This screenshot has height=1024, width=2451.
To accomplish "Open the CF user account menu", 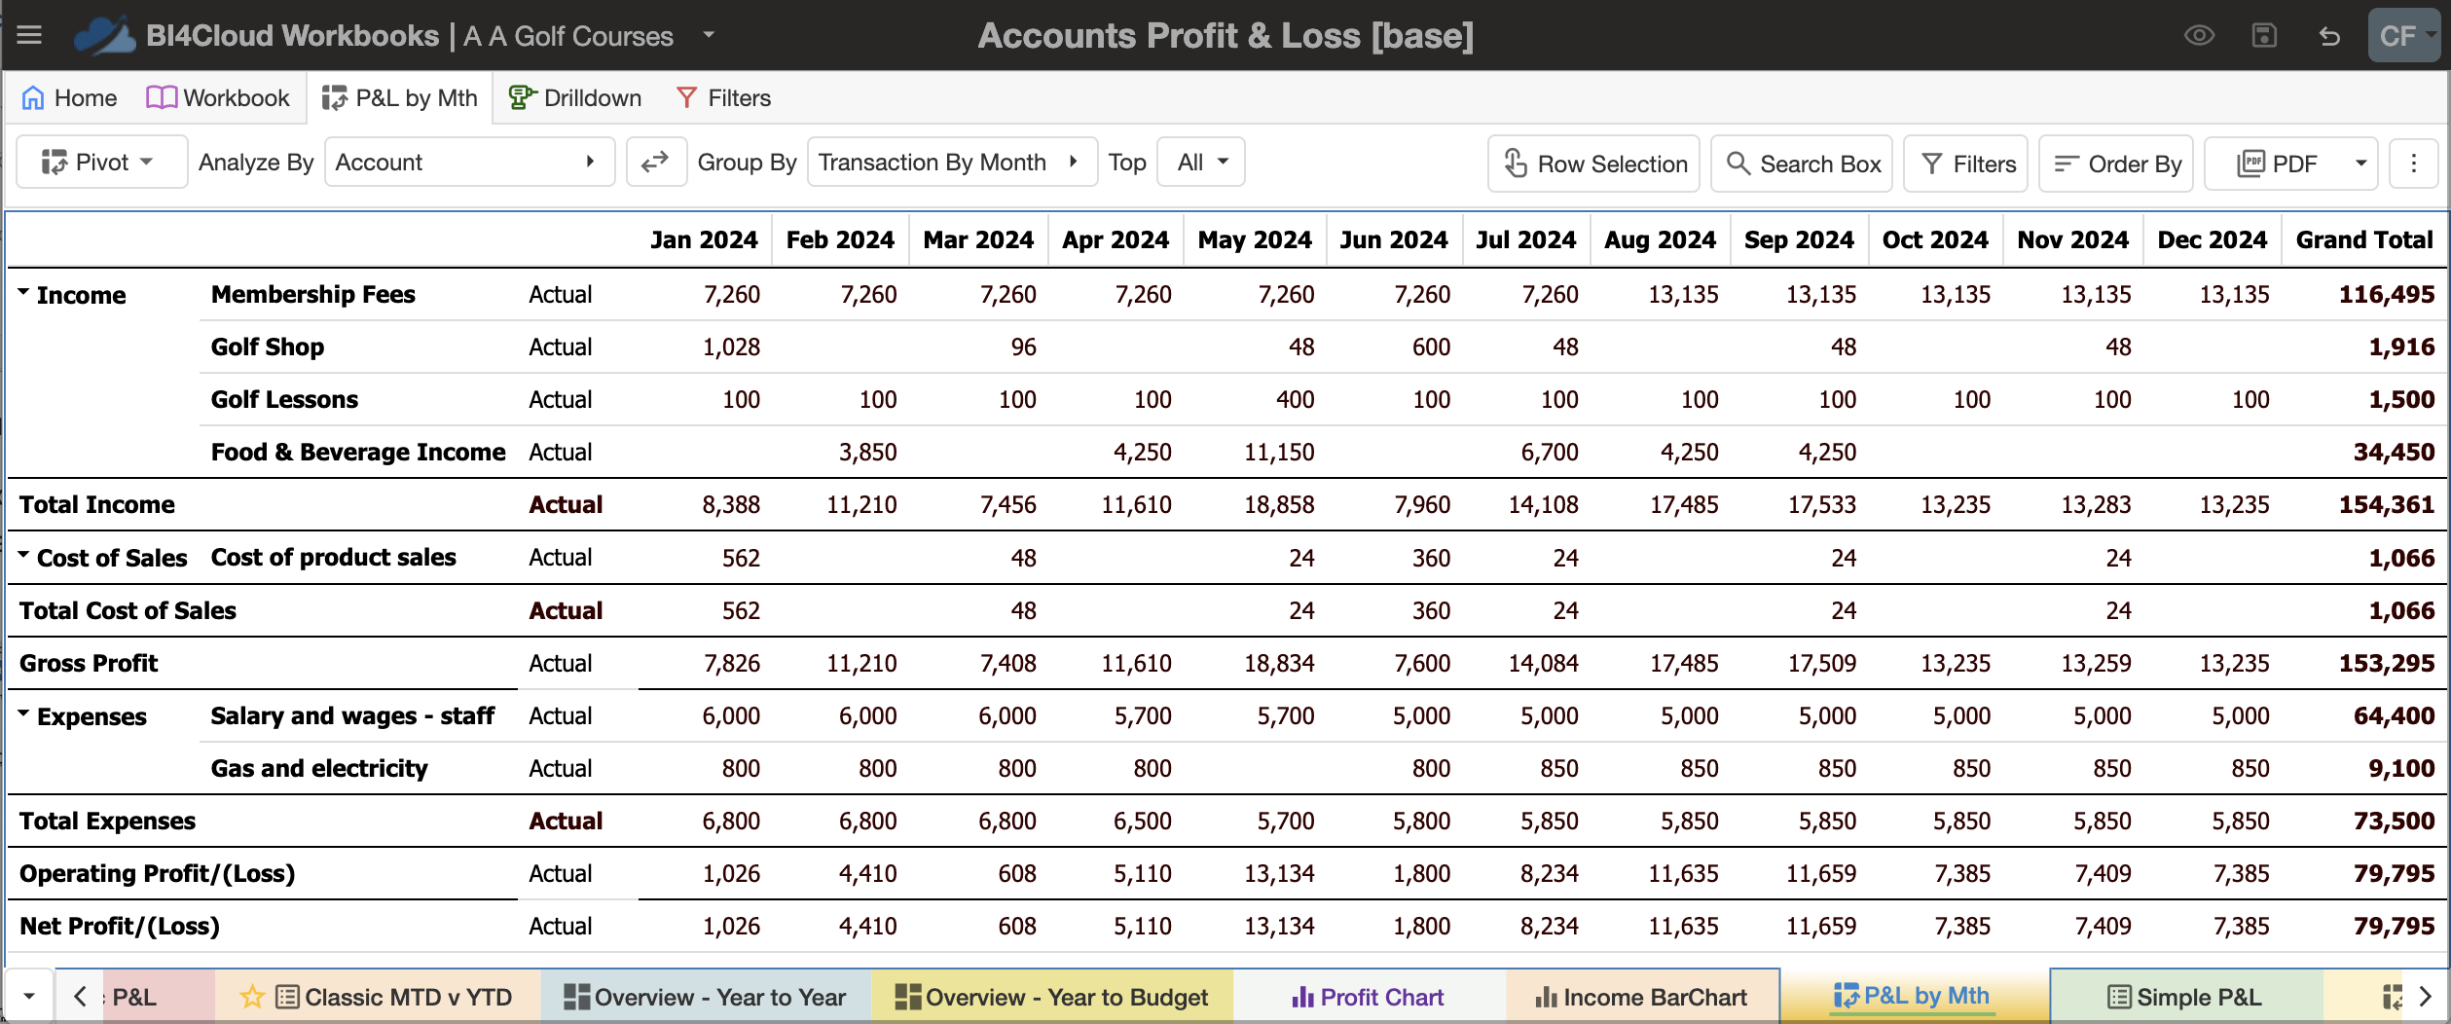I will 2404,36.
